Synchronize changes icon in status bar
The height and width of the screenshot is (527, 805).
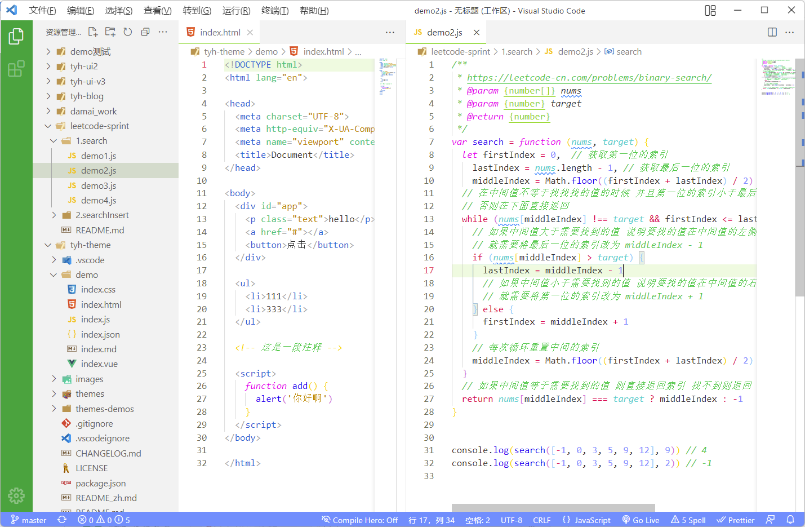point(62,520)
